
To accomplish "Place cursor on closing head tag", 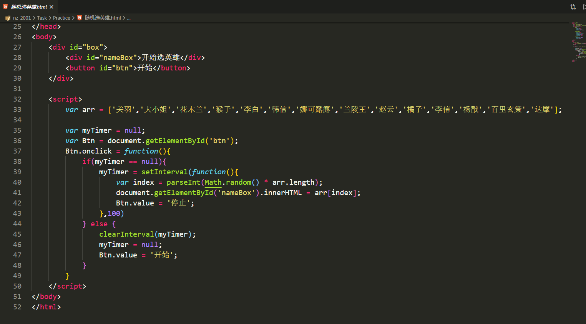I will 46,27.
